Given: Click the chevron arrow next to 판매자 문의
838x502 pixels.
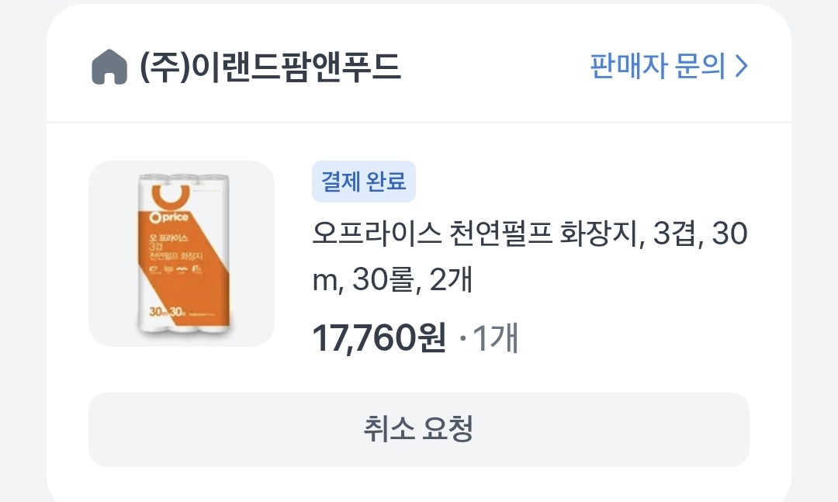Looking at the screenshot, I should tap(741, 67).
